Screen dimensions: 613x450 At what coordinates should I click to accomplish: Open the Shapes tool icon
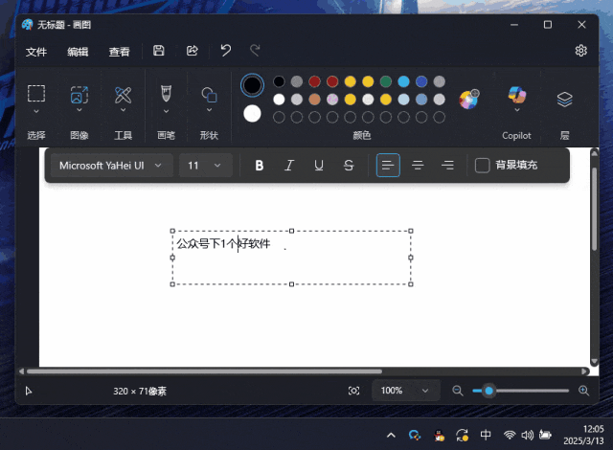click(x=209, y=95)
